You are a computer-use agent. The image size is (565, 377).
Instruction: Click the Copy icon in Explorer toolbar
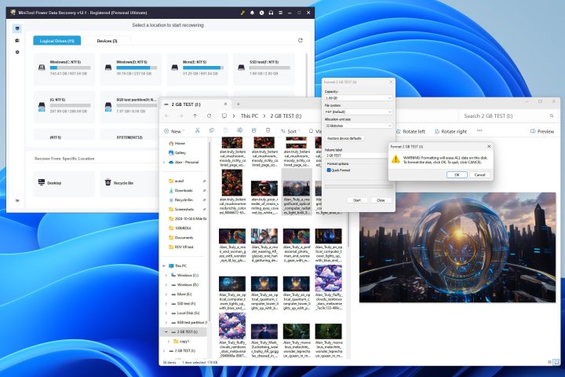point(212,130)
